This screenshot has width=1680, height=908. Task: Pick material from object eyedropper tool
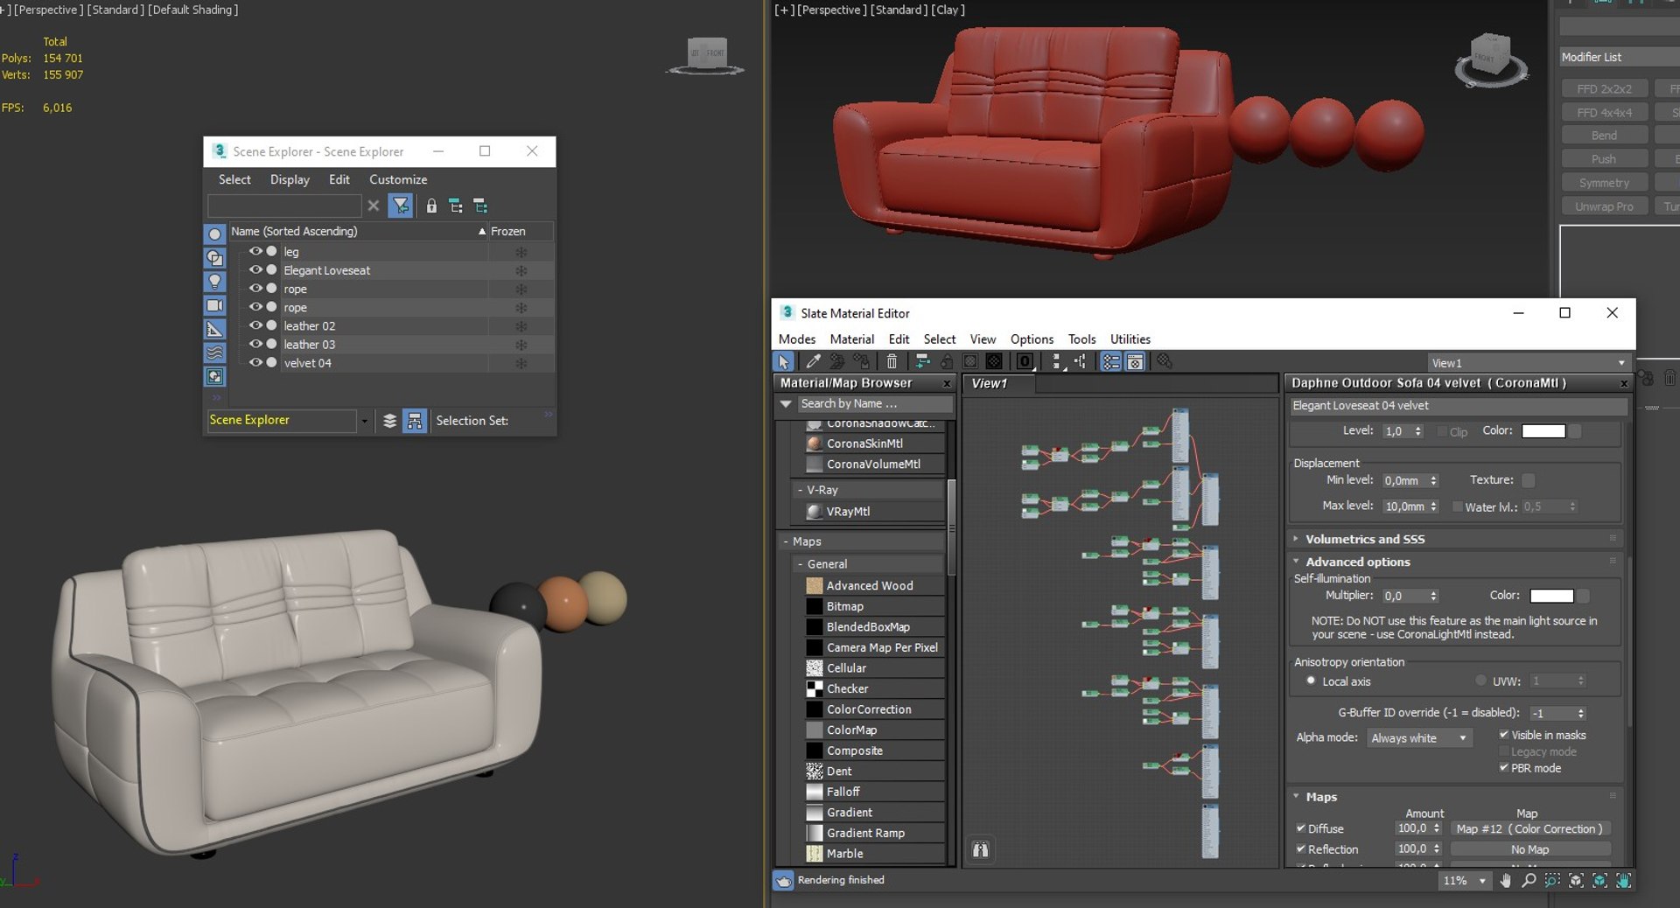pyautogui.click(x=813, y=362)
